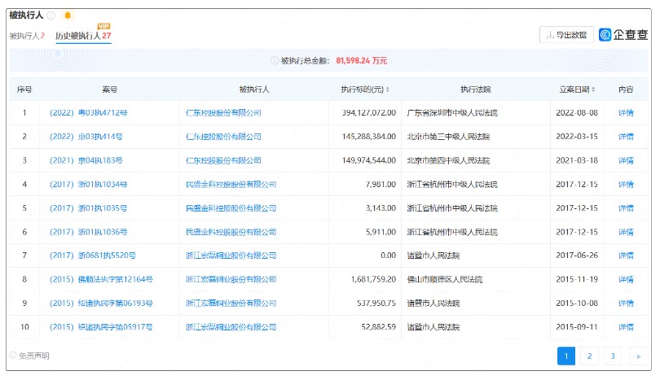Image resolution: width=660 pixels, height=380 pixels.
Task: View 详情 for row dated 2015-09-11
Action: pyautogui.click(x=626, y=326)
